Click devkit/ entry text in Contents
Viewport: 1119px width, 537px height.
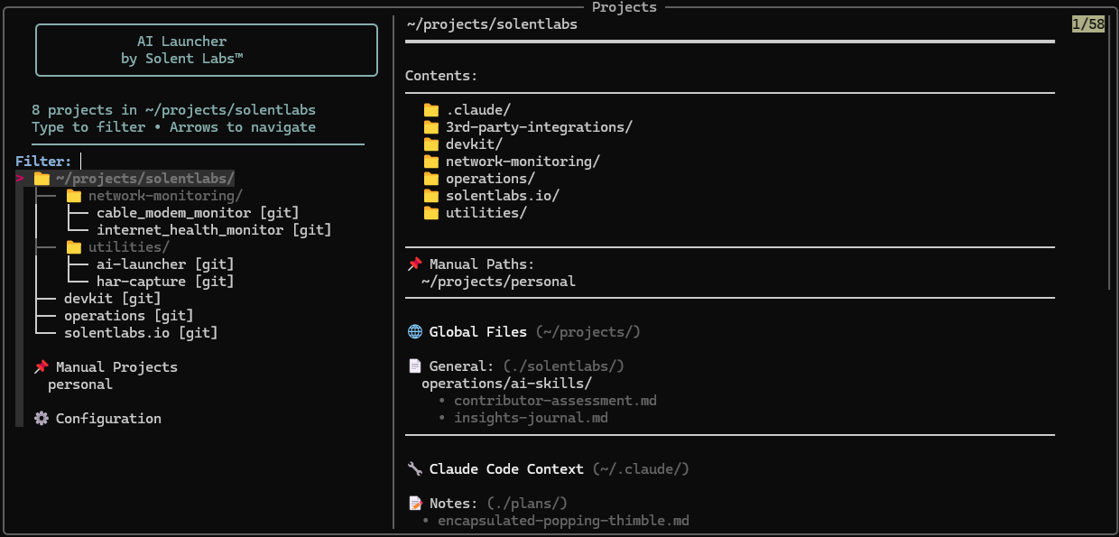pyautogui.click(x=474, y=144)
